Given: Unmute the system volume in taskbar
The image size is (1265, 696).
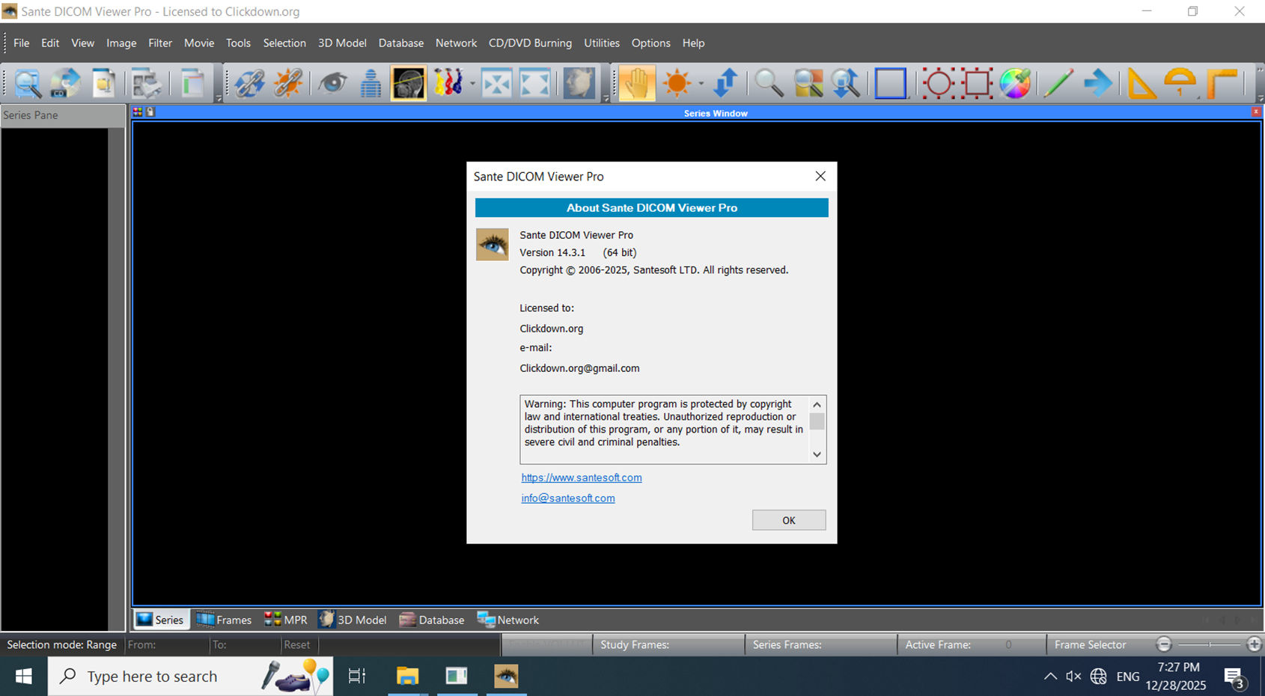Looking at the screenshot, I should tap(1073, 676).
